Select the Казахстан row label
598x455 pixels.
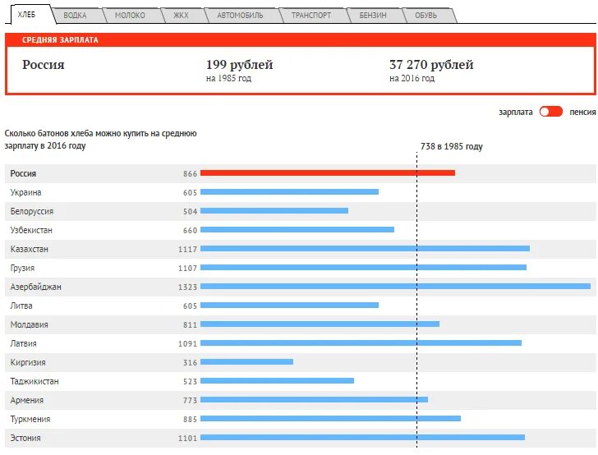pos(30,249)
